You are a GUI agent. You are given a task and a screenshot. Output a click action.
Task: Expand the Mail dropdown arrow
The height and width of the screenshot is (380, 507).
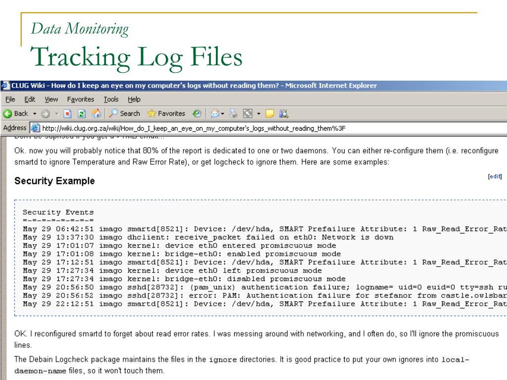coord(222,114)
